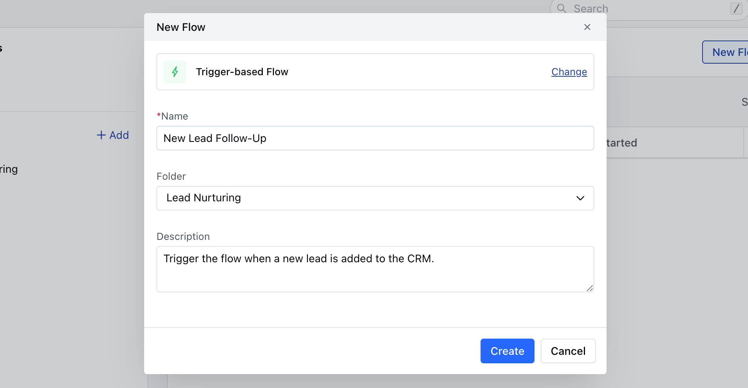This screenshot has height=388, width=748.
Task: Click the Description field label
Action: click(183, 236)
